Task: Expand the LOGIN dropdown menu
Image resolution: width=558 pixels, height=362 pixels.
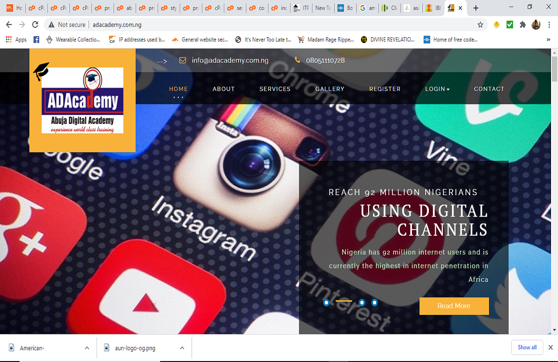Action: tap(437, 89)
